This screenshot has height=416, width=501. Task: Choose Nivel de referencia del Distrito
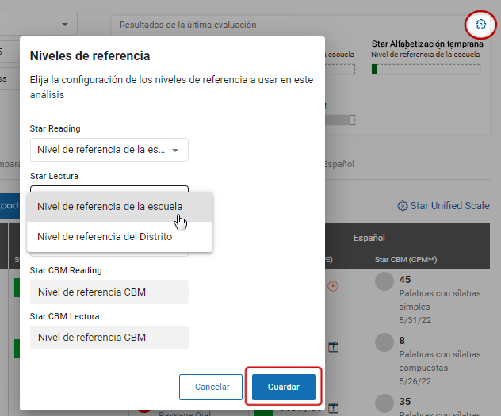pos(120,237)
